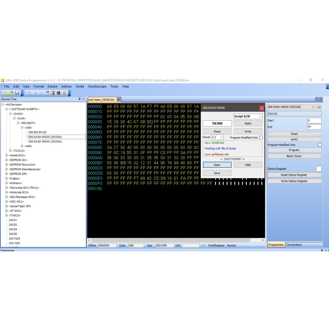
Task: Close the 308 DASH 95040 dialog
Action: point(262,108)
